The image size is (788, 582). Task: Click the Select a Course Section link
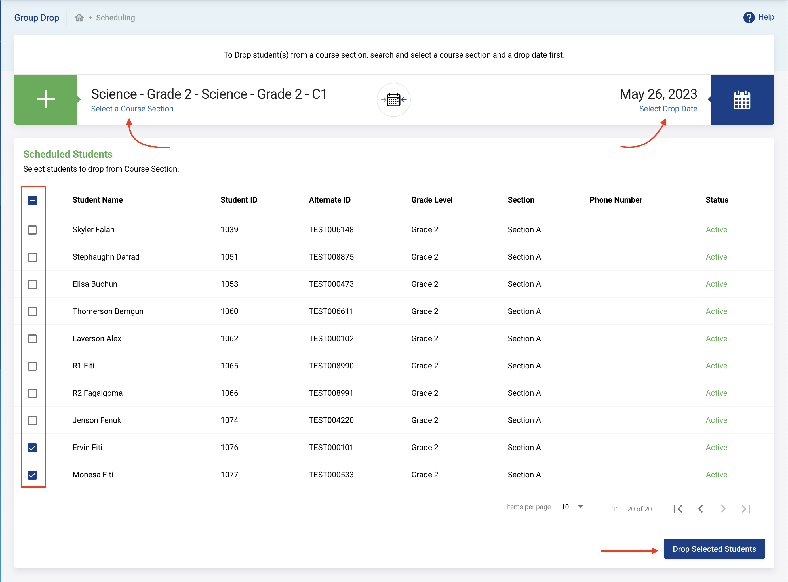click(132, 109)
